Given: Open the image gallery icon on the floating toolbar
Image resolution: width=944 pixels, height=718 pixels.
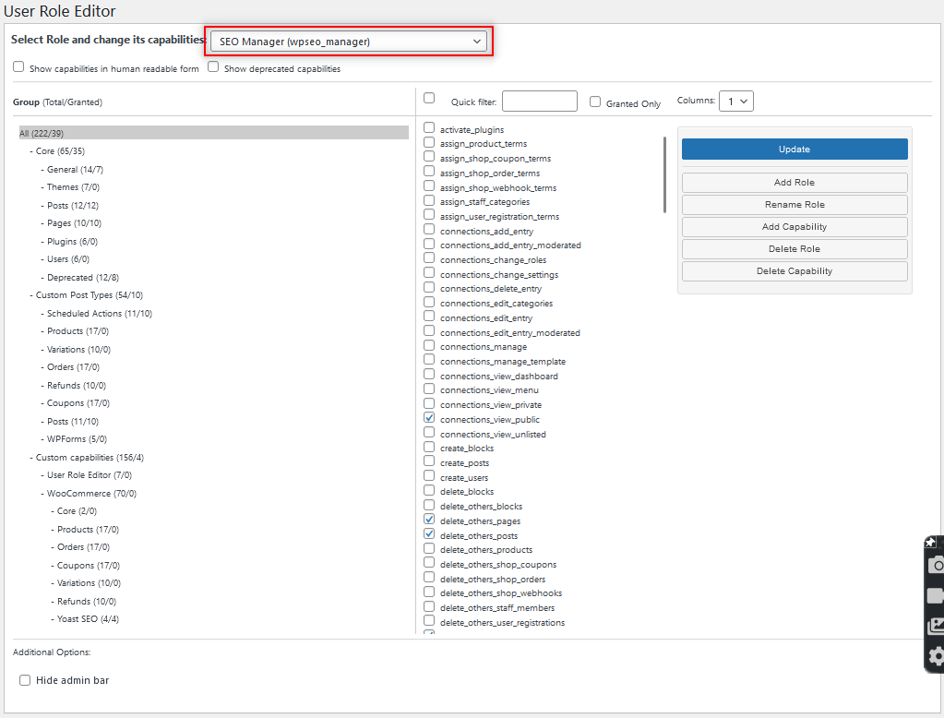Looking at the screenshot, I should coord(937,627).
